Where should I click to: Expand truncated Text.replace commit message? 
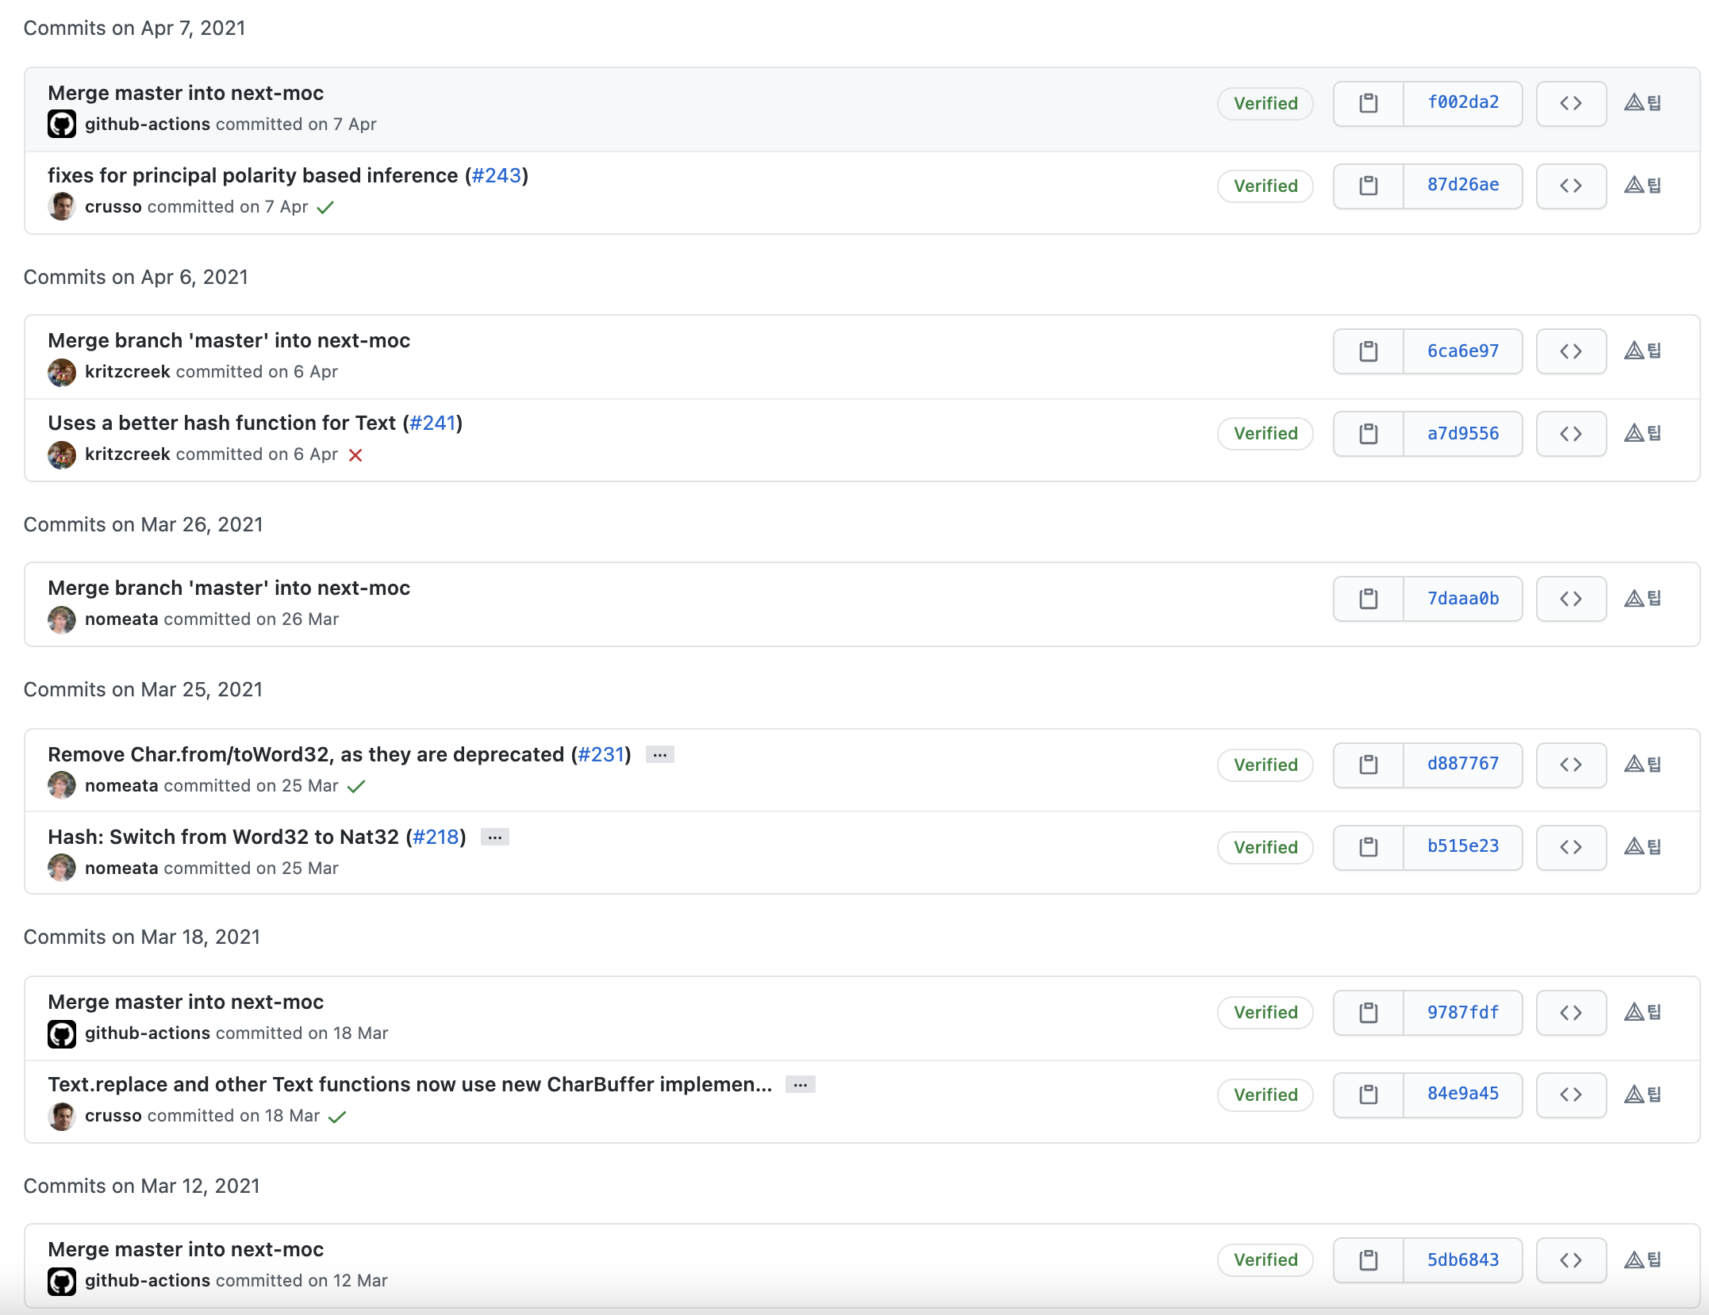tap(800, 1084)
